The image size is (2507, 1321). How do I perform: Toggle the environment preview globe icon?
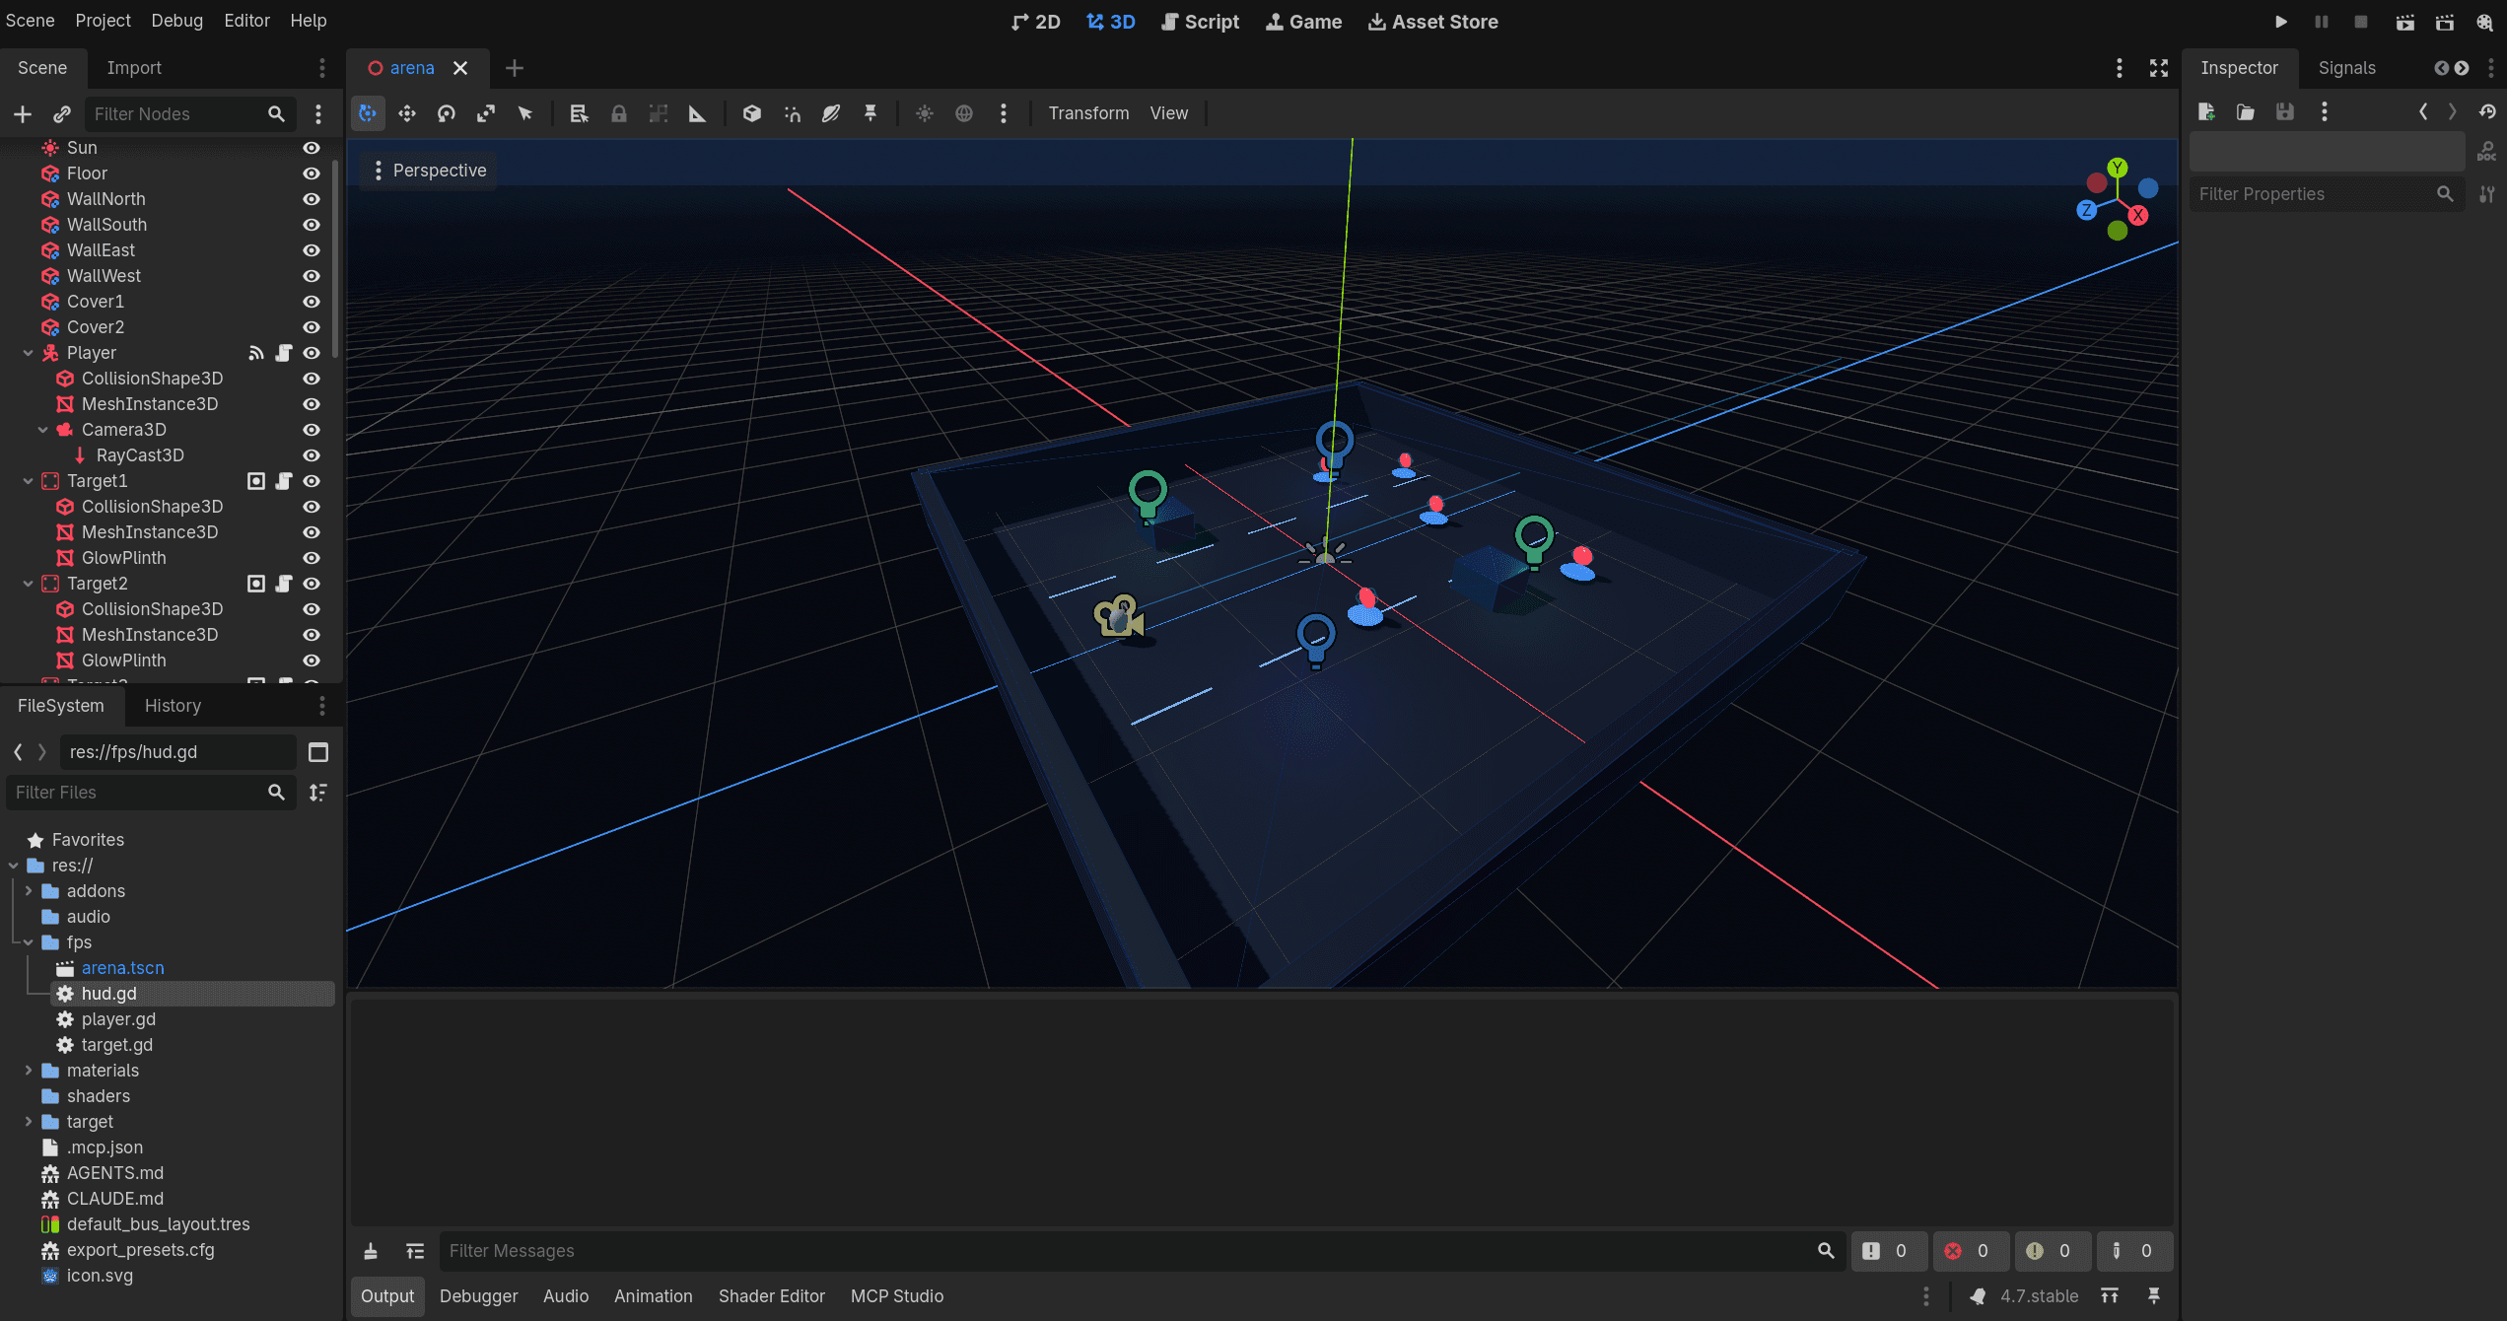click(x=963, y=113)
